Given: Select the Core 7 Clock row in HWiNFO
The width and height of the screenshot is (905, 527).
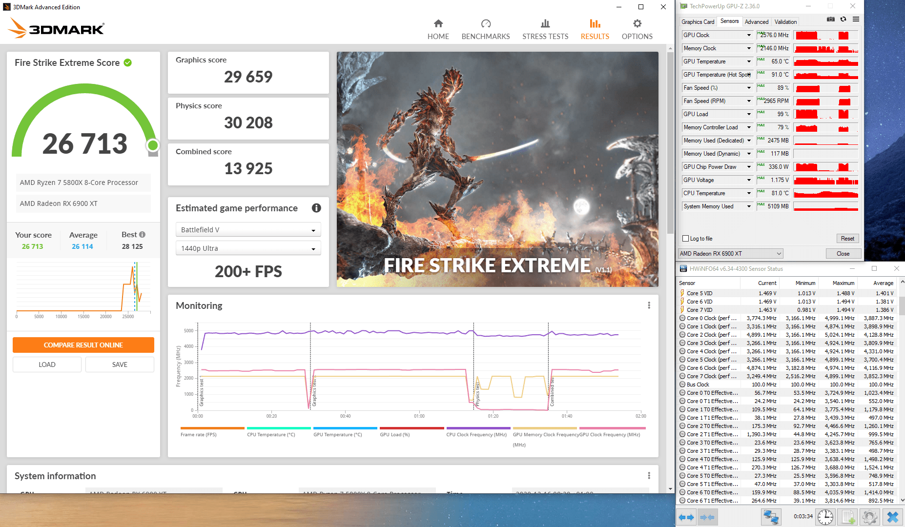Looking at the screenshot, I should point(787,376).
